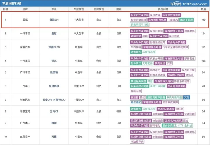Click the 定(订)金纠纷 issue tag
This screenshot has width=210, height=145.
183,126
